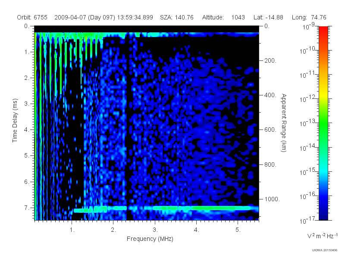Click the V² m⁻² Hz⁻¹ units label
The width and height of the screenshot is (345, 259).
[322, 236]
